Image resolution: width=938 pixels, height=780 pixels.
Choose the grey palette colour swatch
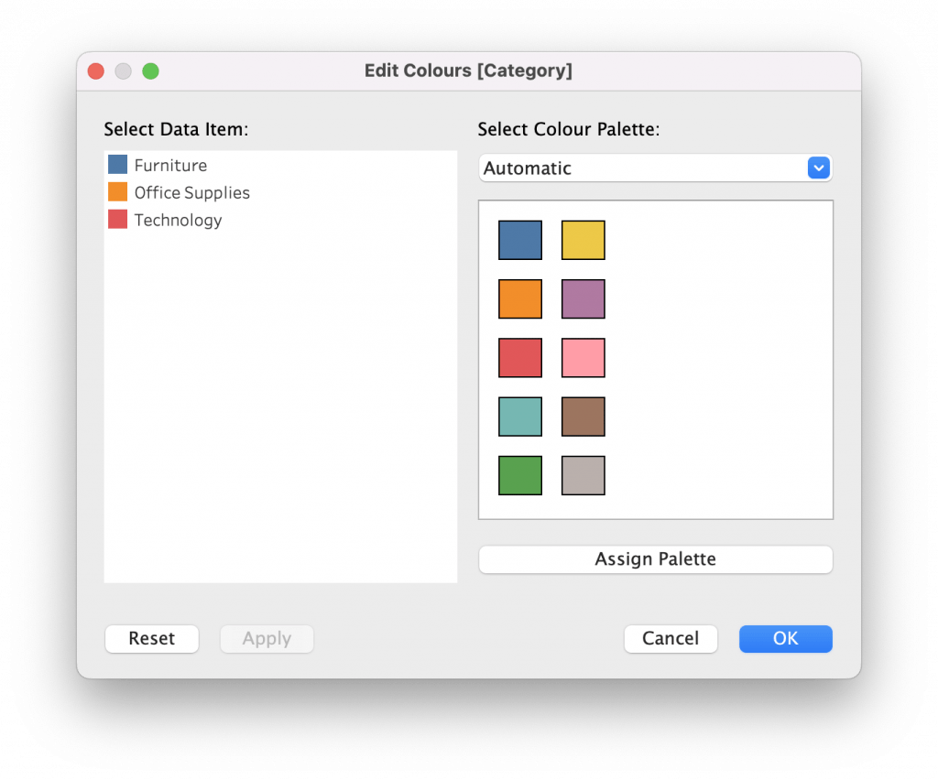pos(583,475)
